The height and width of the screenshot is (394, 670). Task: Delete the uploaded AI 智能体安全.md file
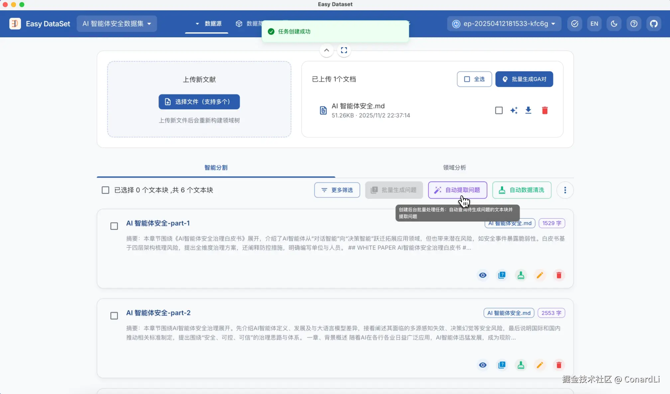tap(545, 110)
